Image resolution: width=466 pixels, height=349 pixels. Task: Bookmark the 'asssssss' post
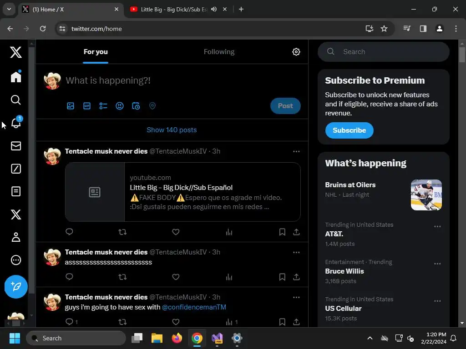282,277
